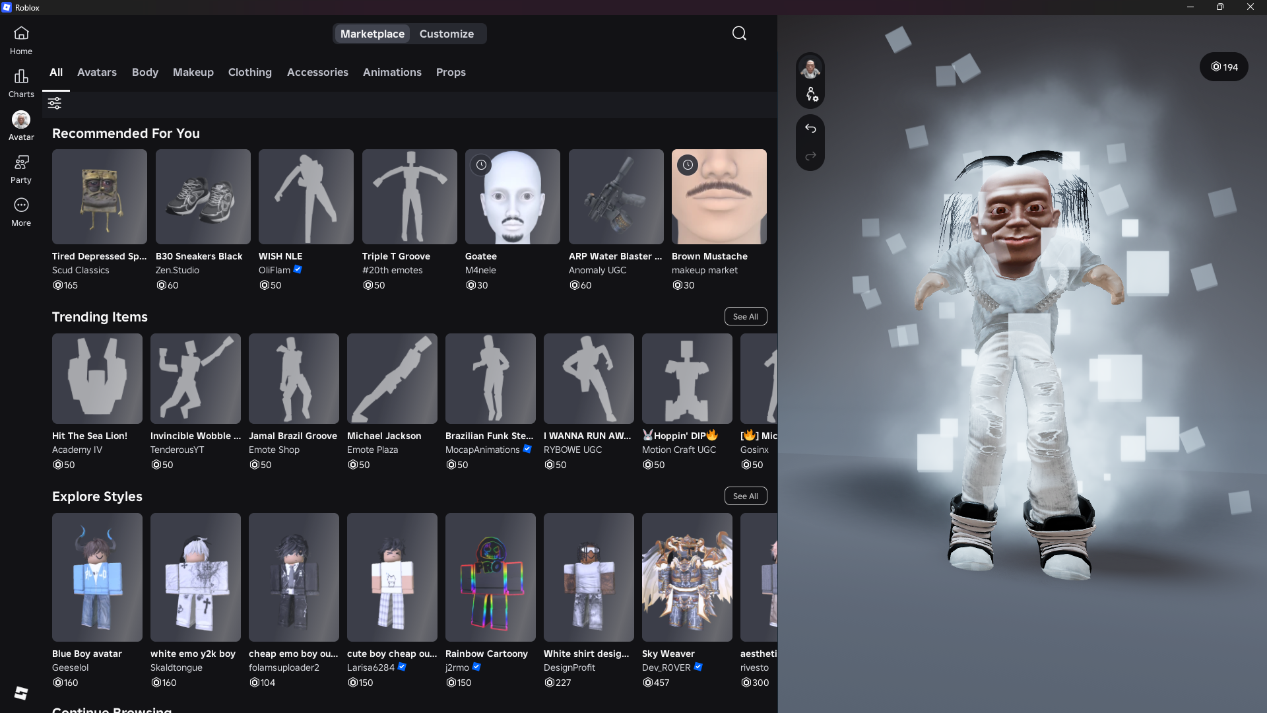Visit creator makeup market
This screenshot has width=1267, height=713.
705,270
